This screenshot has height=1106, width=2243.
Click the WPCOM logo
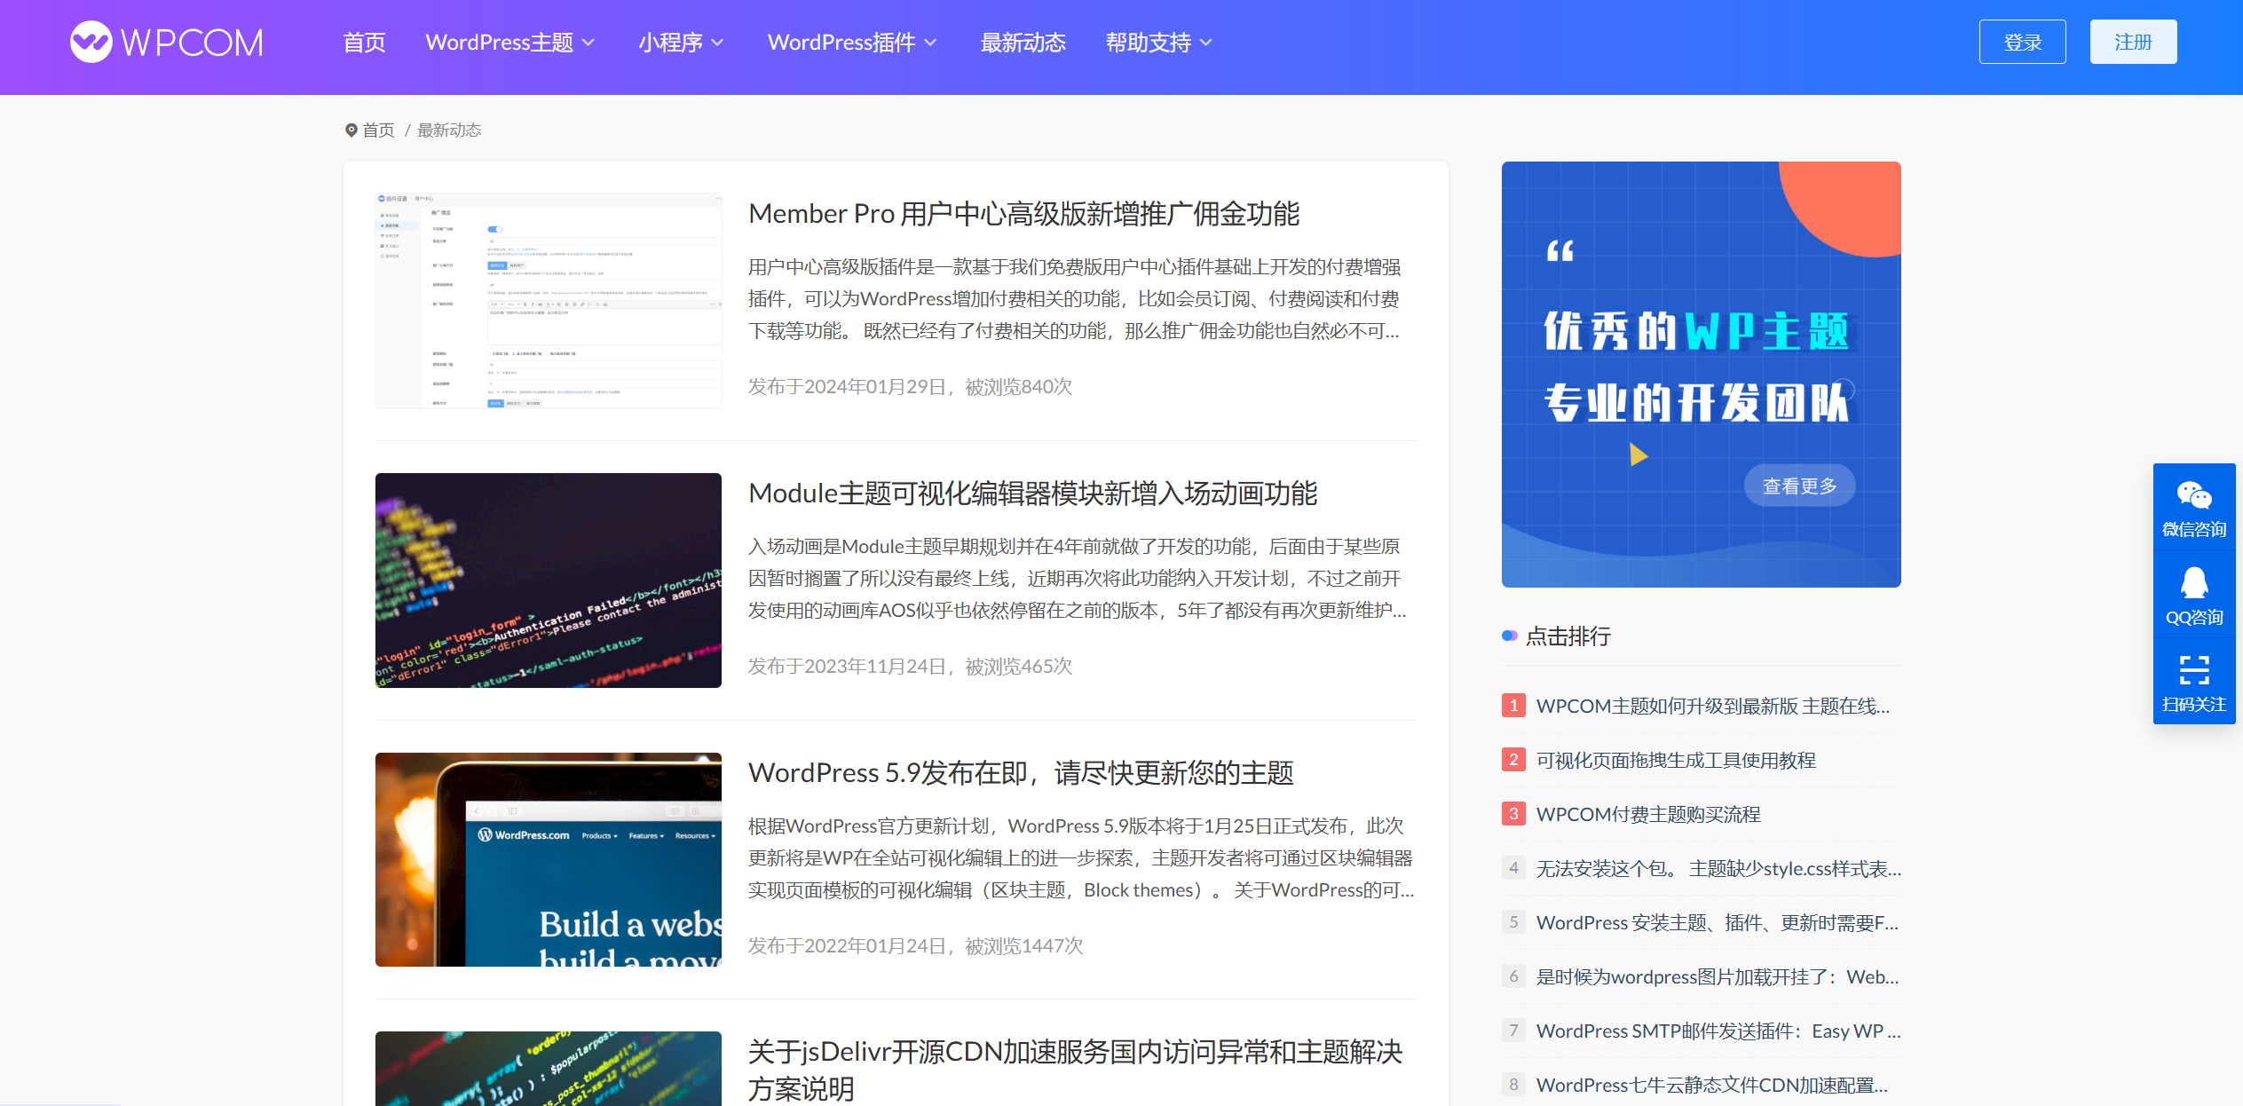click(x=167, y=42)
